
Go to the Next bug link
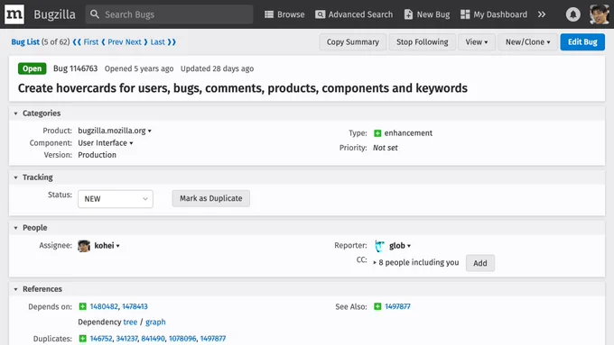pos(136,41)
